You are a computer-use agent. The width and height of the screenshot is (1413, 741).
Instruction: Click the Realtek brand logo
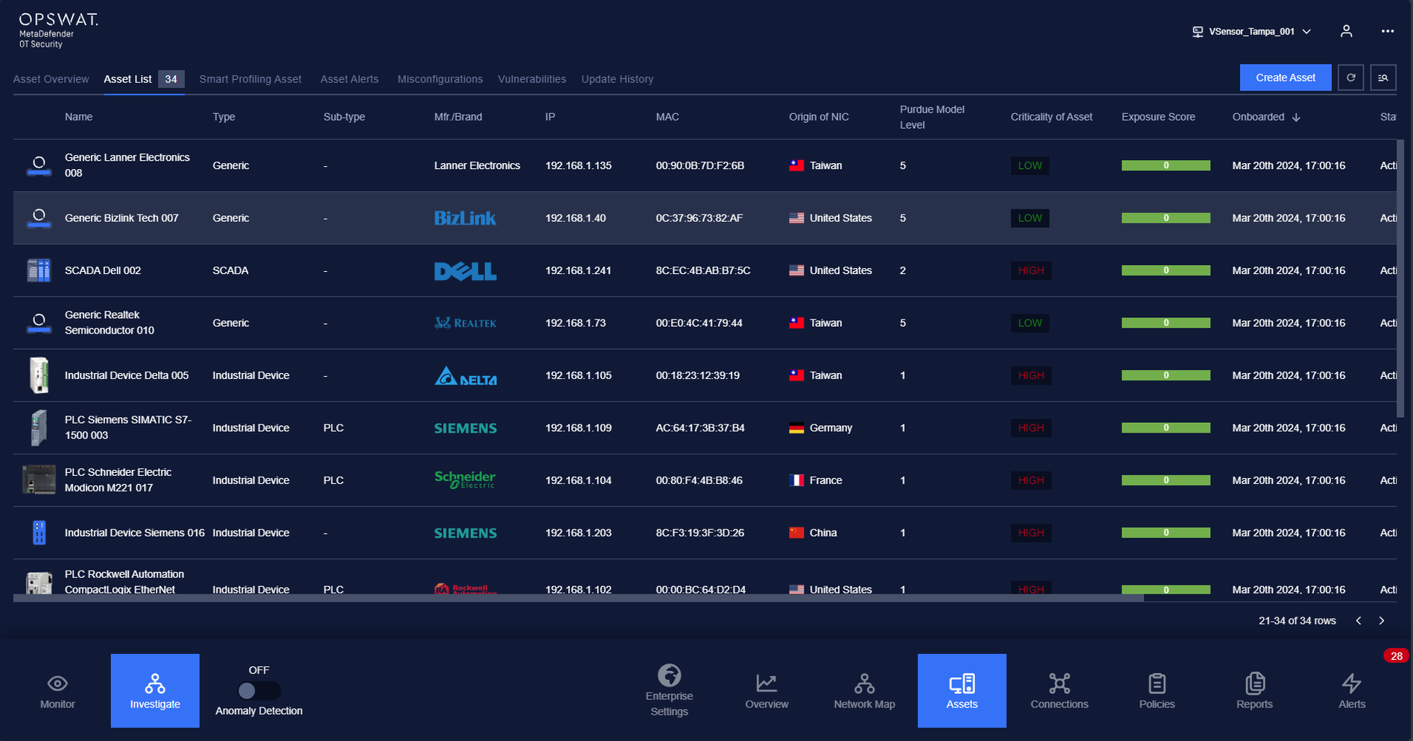tap(465, 322)
